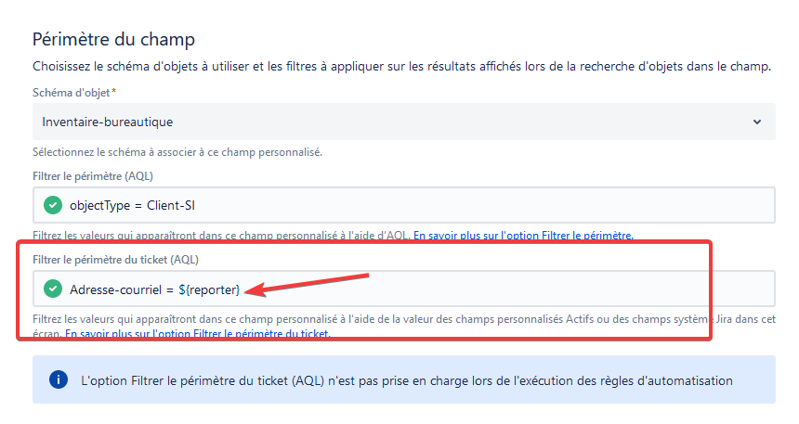Click the green checkmark beside objectType filter
Image resolution: width=799 pixels, height=424 pixels.
(x=52, y=205)
